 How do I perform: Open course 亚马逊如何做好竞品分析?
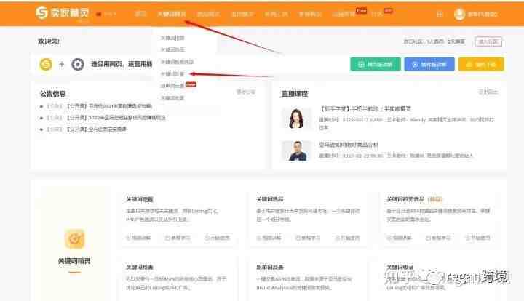349,145
